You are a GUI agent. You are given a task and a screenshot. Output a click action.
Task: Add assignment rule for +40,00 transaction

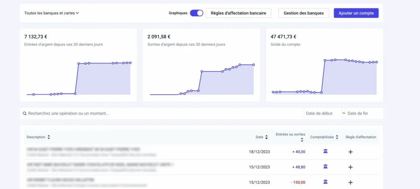[350, 152]
